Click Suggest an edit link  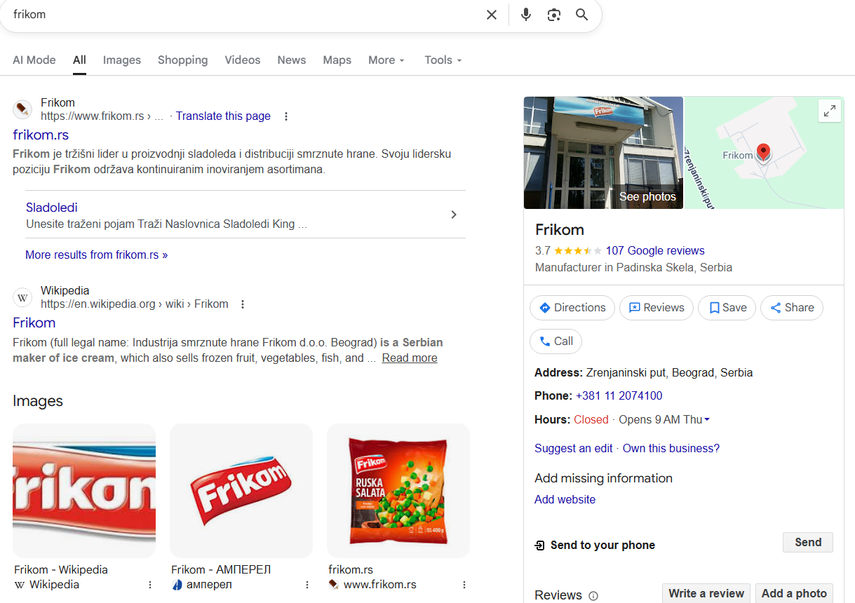pos(574,449)
